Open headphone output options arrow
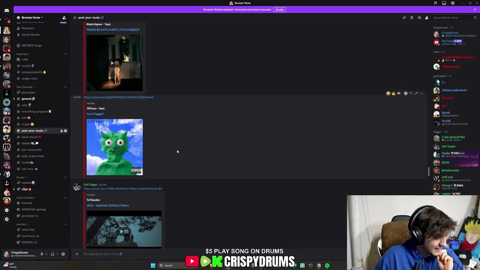Viewport: 480px width, 270px height. pos(57,254)
